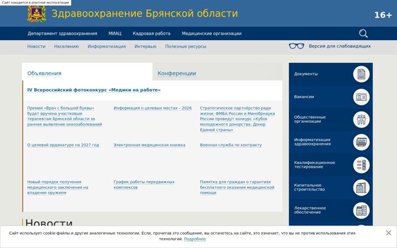
Task: Click Подробнее in the cookie notice
Action: click(195, 239)
